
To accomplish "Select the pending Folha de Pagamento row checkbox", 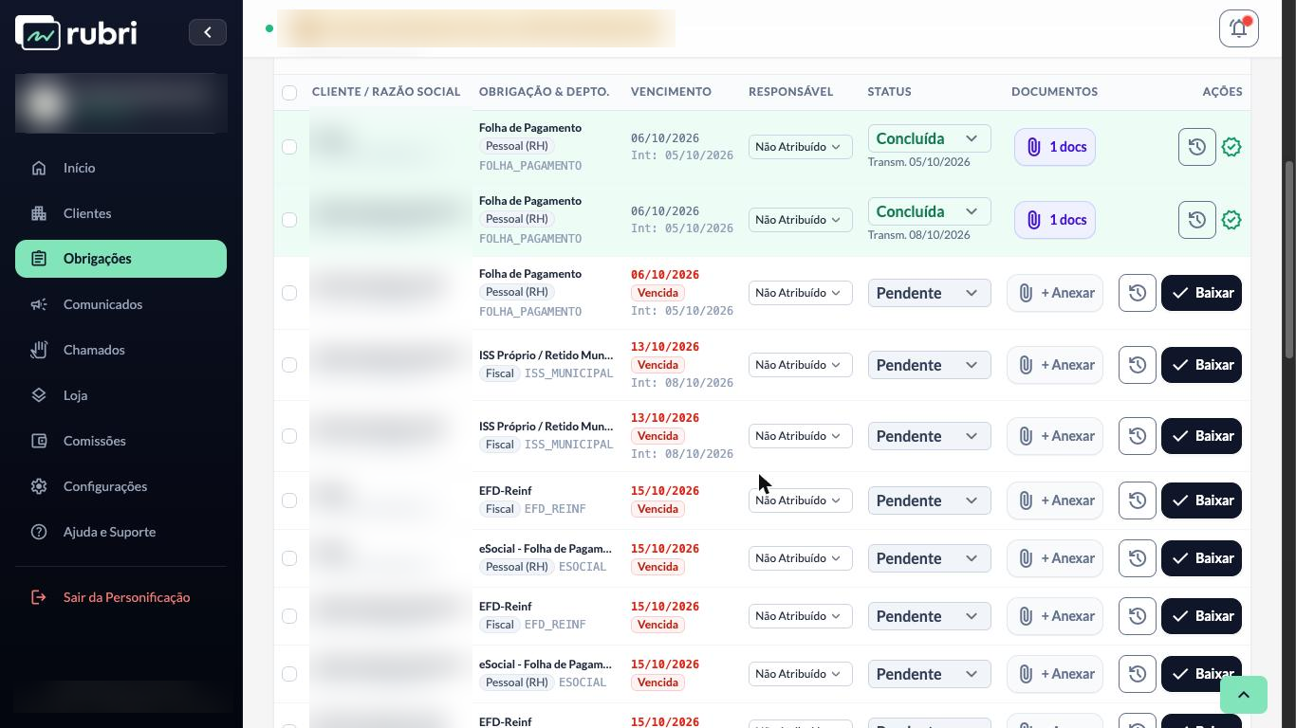I will [289, 293].
